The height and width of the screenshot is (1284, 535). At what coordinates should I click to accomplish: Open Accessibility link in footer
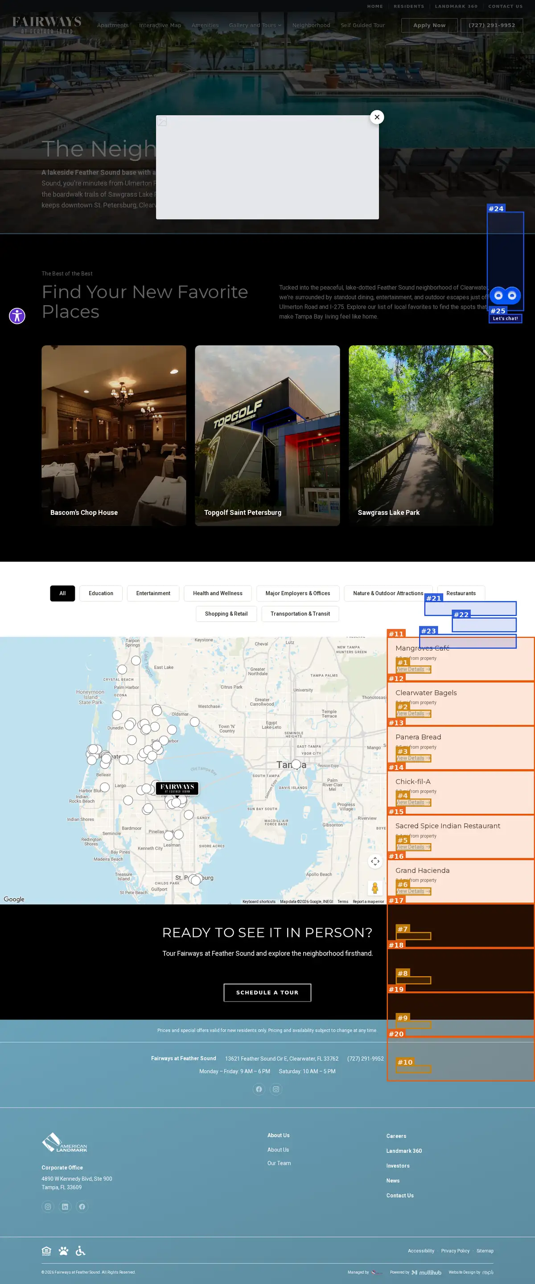click(x=421, y=1251)
